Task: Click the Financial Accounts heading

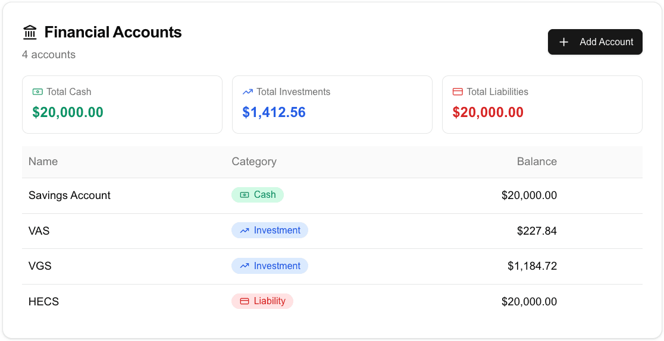Action: (x=113, y=32)
